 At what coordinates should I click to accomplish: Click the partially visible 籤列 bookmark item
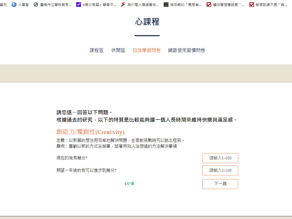(x=3, y=5)
